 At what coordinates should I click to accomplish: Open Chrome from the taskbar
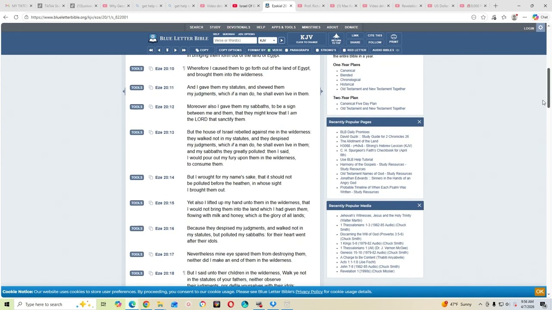146,304
